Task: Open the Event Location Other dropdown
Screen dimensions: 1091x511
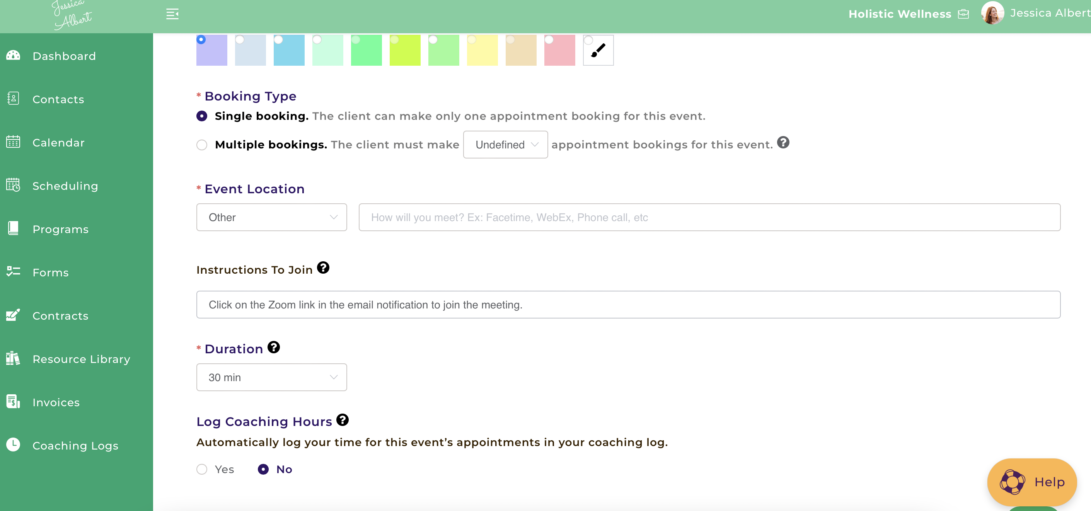Action: (x=271, y=217)
